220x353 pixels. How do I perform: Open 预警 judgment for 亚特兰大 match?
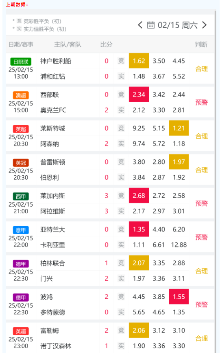pyautogui.click(x=202, y=237)
